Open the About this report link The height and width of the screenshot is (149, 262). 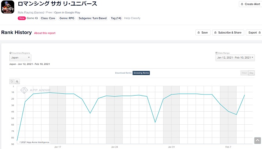[45, 33]
